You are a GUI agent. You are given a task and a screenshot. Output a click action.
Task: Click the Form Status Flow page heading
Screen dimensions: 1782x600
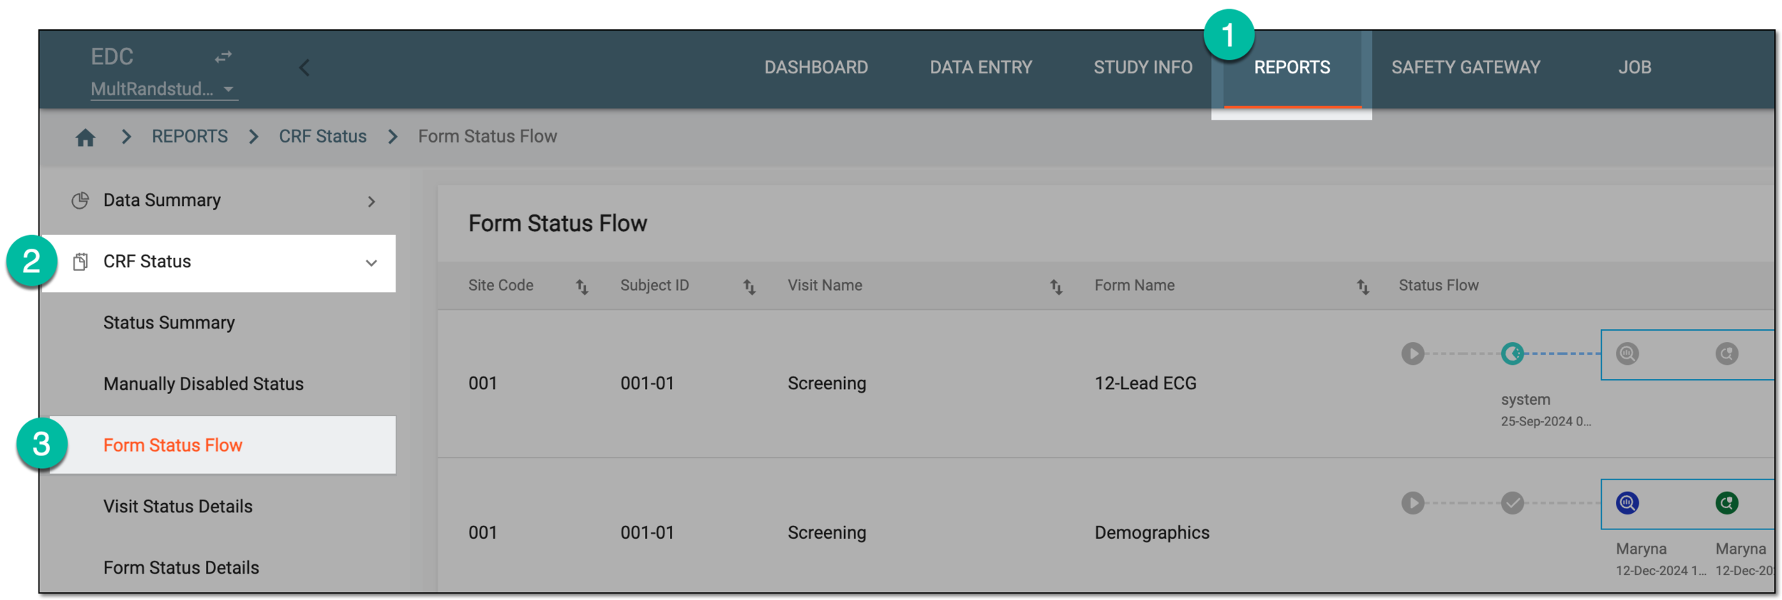coord(557,224)
